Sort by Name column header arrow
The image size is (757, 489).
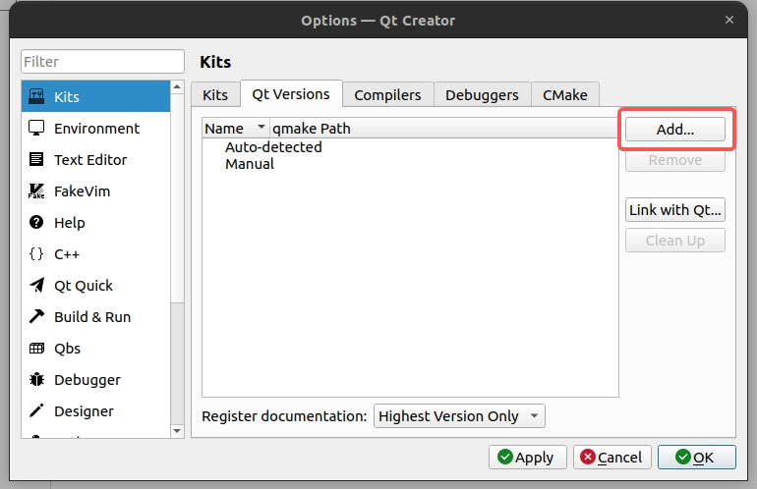(x=262, y=127)
